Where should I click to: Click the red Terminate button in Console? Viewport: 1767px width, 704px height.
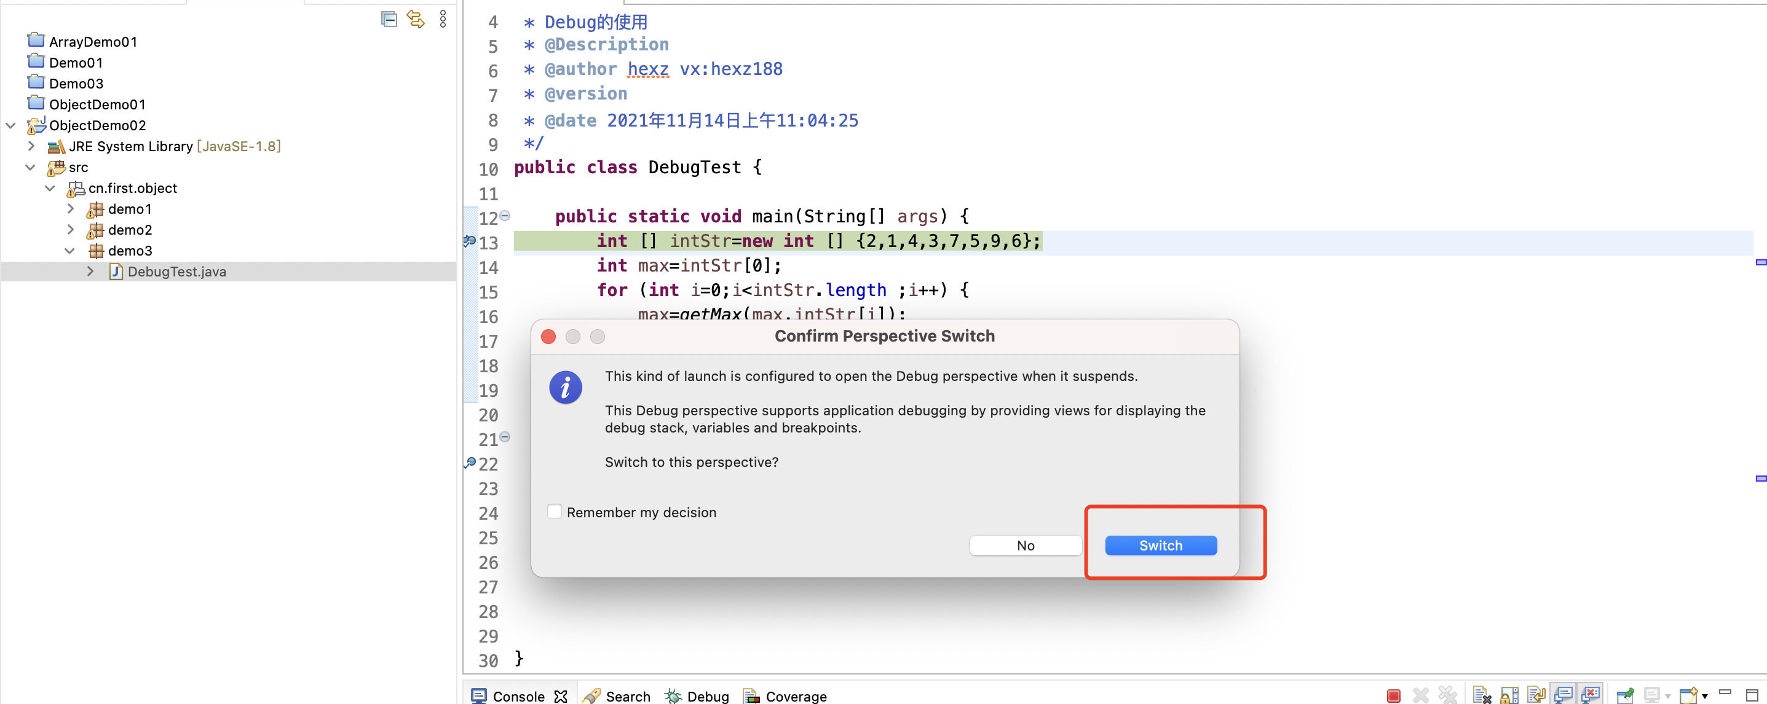(x=1394, y=696)
